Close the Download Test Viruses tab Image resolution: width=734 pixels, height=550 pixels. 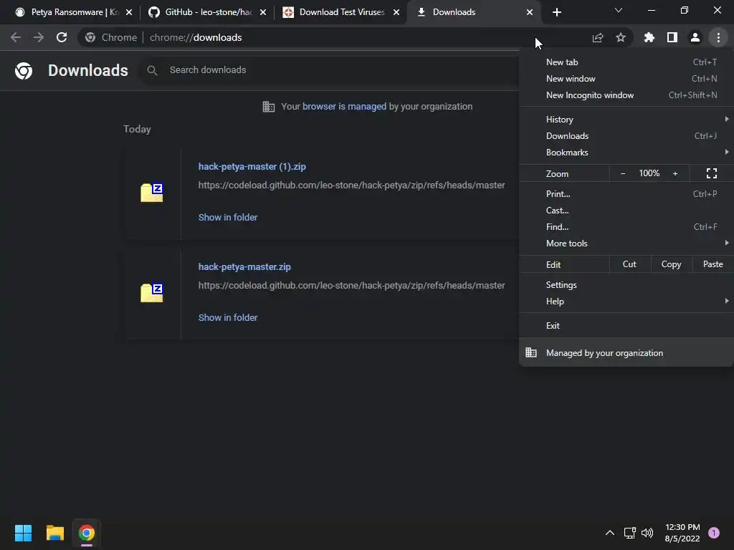(396, 12)
